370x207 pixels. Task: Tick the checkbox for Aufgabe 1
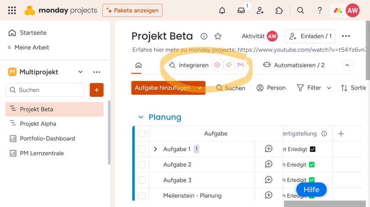point(142,149)
